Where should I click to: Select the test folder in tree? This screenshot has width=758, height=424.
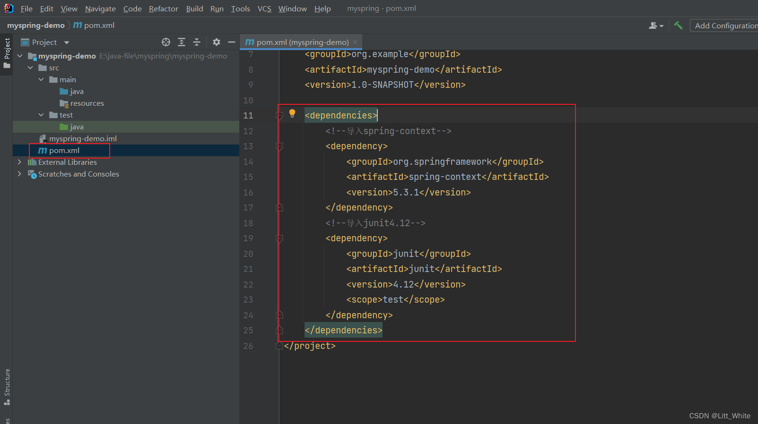tap(61, 115)
